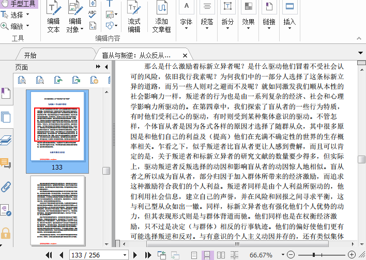Rotate pages counterclockwise icon

[58, 80]
